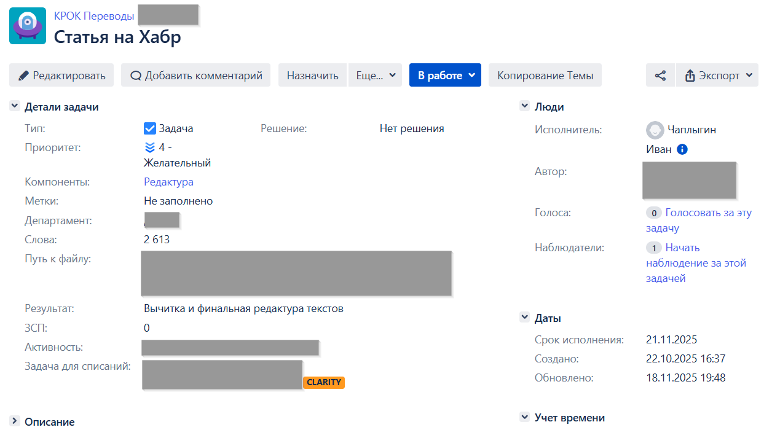
Task: Click the project avatar icon
Action: click(x=28, y=26)
